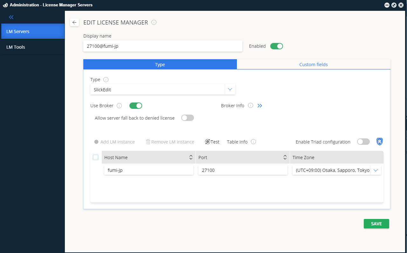This screenshot has width=407, height=253.
Task: Click the info icon next to Use Broker
Action: [x=119, y=105]
